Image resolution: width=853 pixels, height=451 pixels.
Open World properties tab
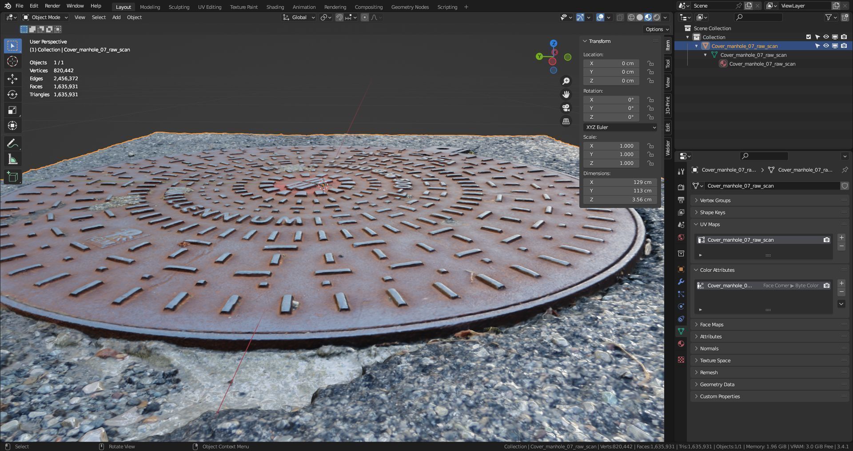point(681,237)
